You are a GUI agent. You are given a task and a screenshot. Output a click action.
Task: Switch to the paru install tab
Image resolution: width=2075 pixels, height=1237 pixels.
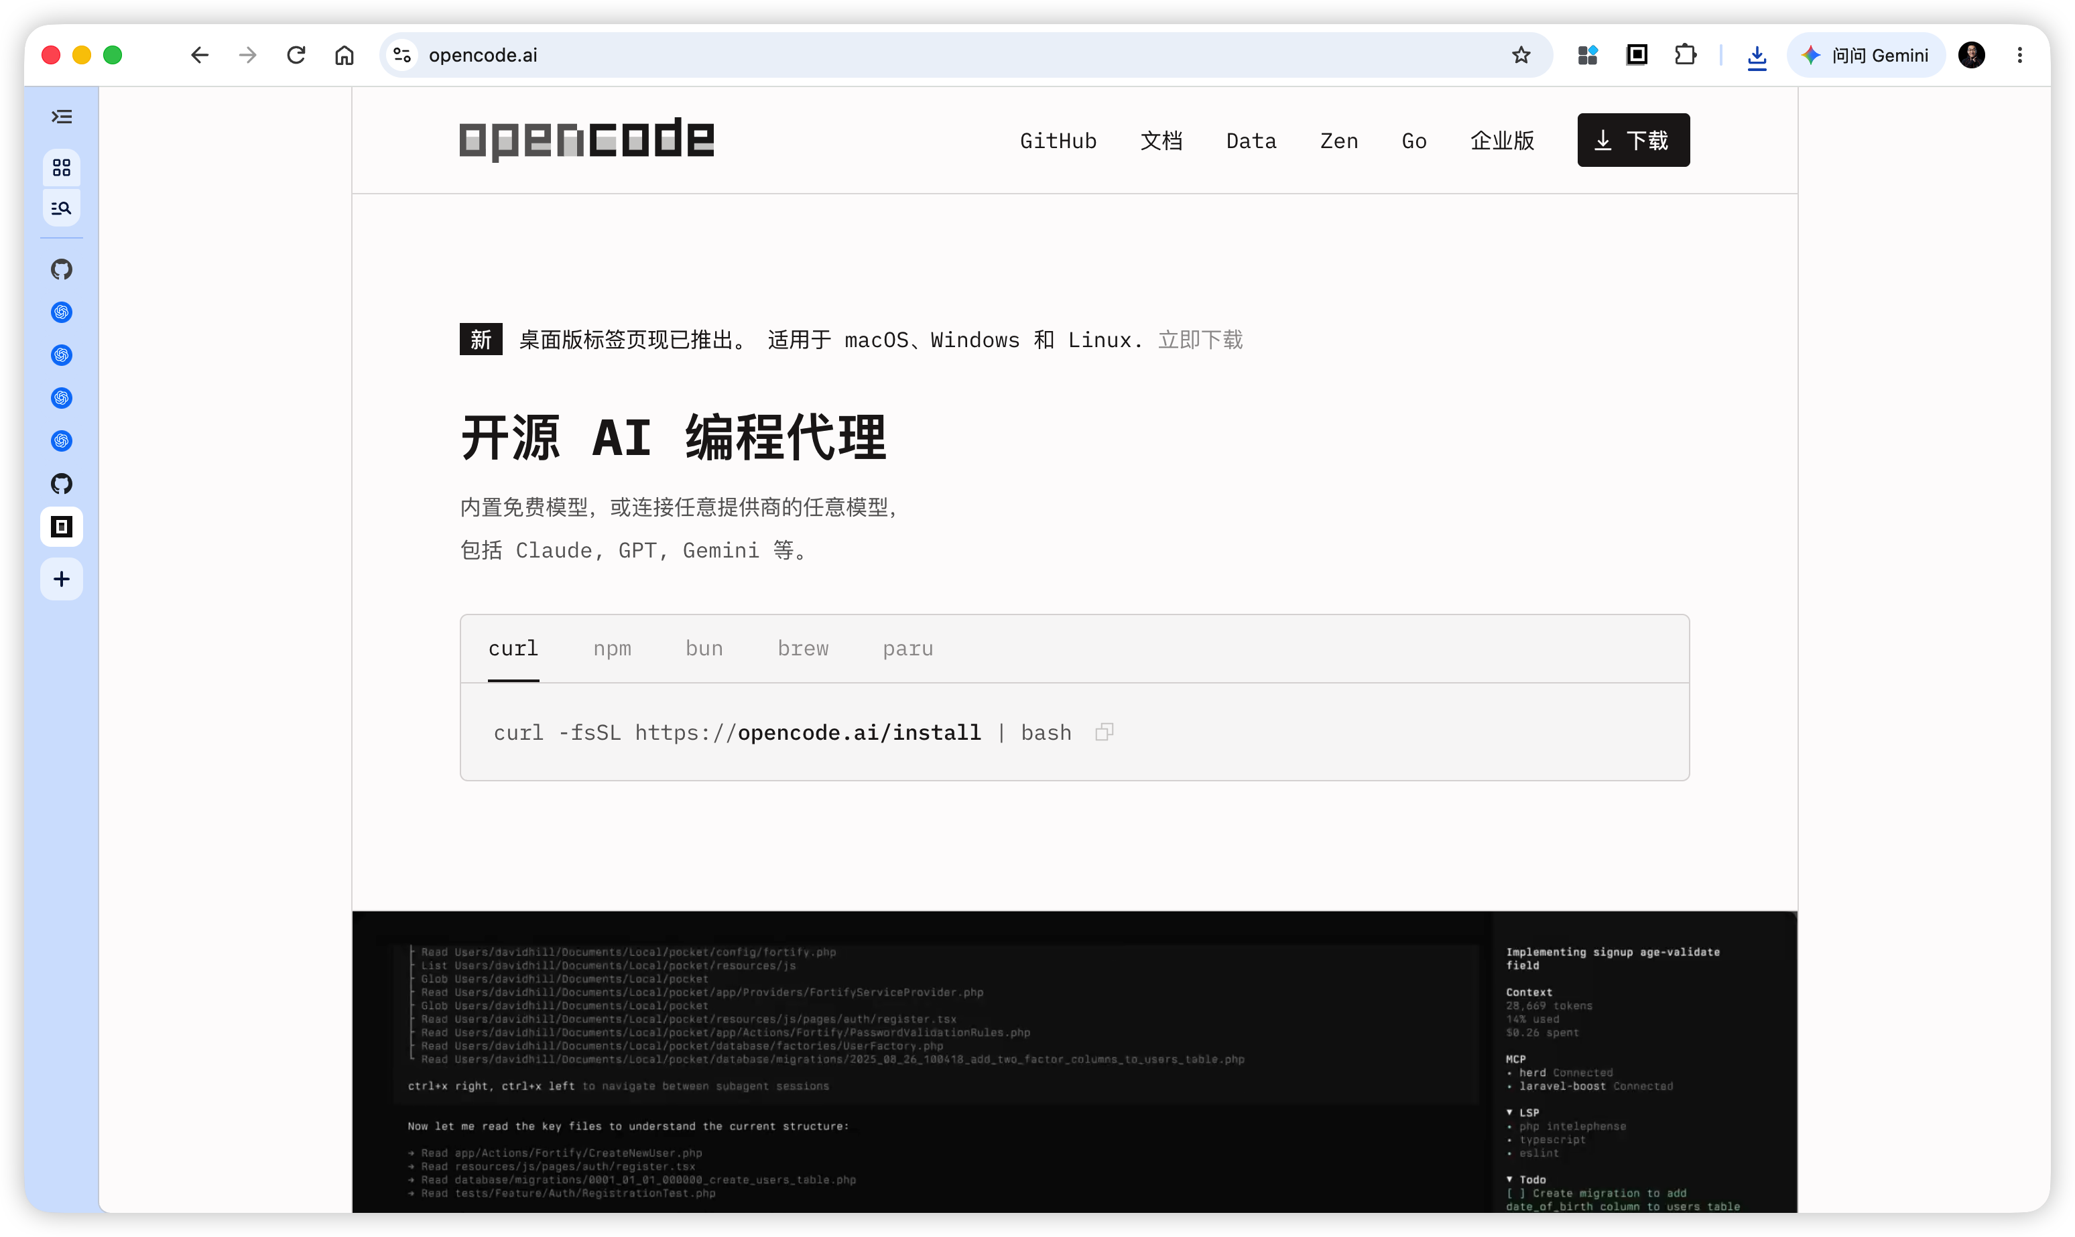[909, 649]
